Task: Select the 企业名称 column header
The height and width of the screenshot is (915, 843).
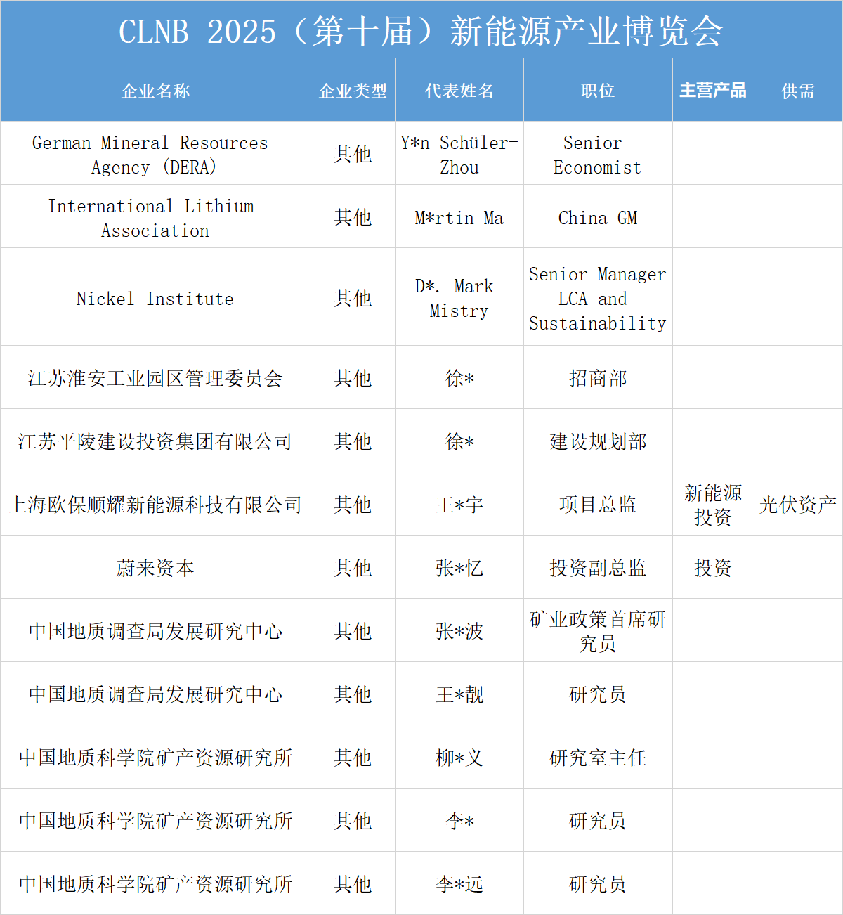Action: (155, 91)
